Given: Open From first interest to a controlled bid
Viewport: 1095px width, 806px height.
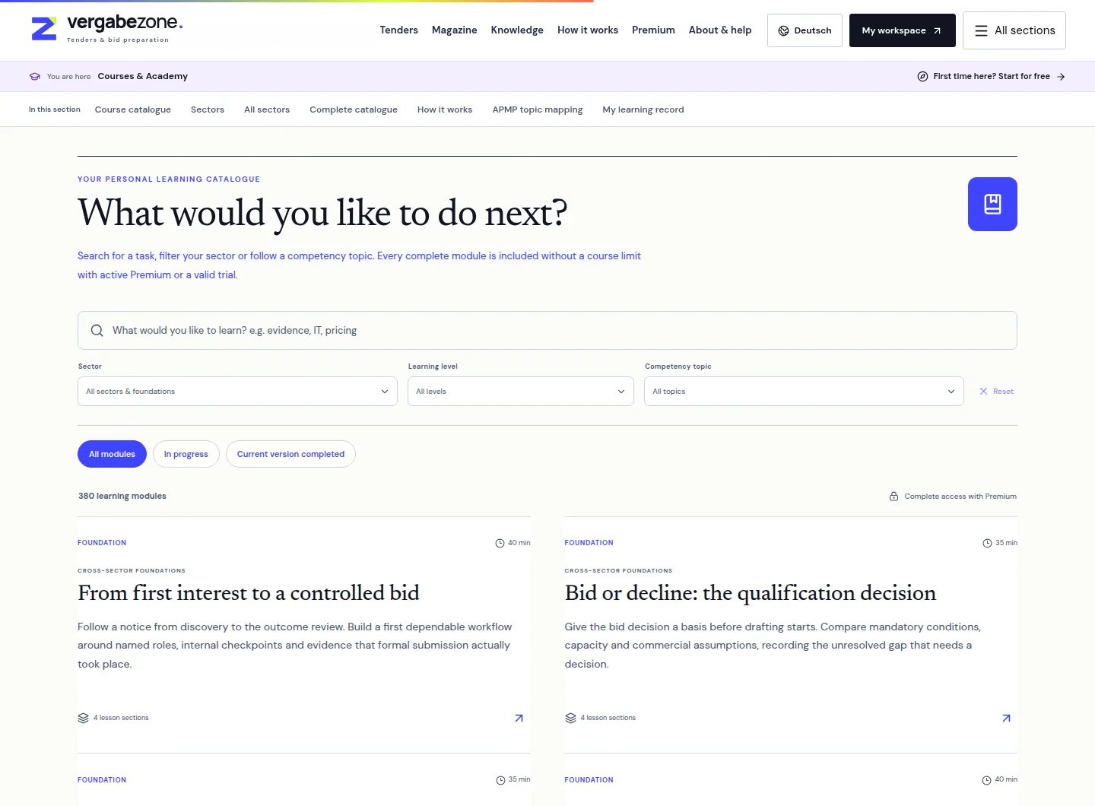Looking at the screenshot, I should [x=249, y=593].
